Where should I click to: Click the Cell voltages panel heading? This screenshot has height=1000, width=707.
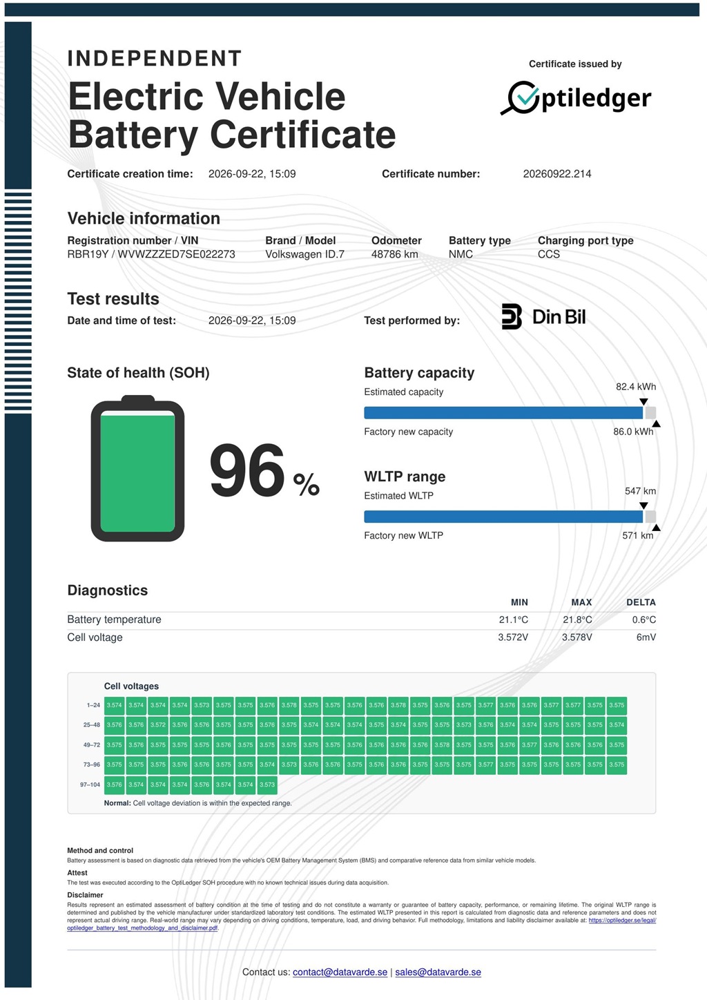click(x=131, y=686)
